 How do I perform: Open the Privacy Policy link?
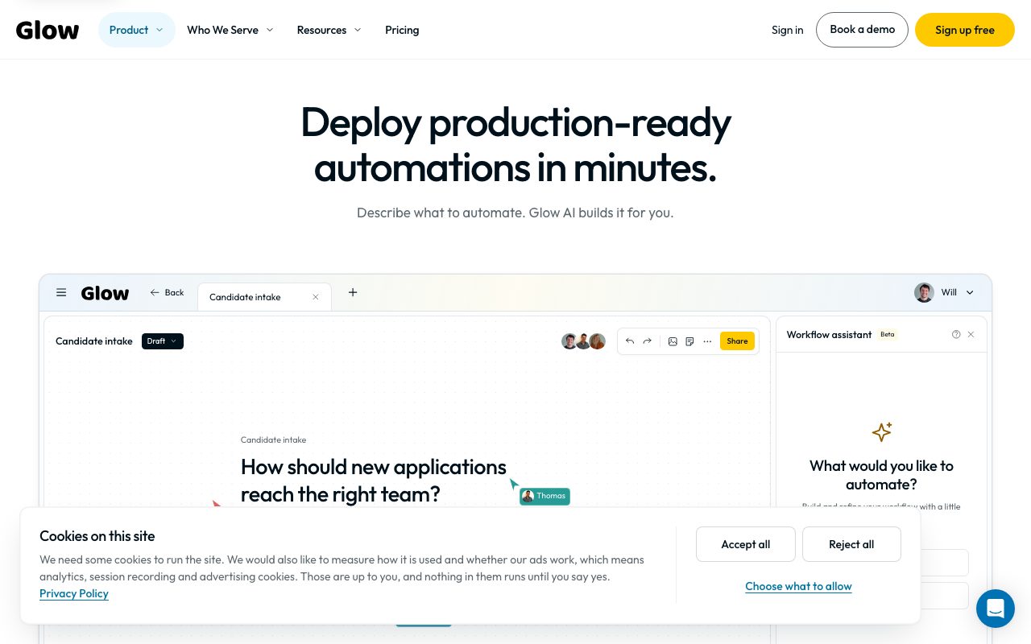(74, 593)
